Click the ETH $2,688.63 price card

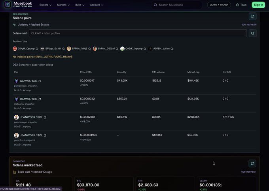point(165,184)
